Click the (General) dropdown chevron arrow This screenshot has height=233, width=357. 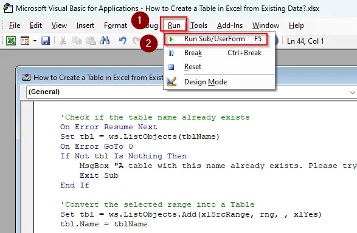tap(353, 93)
